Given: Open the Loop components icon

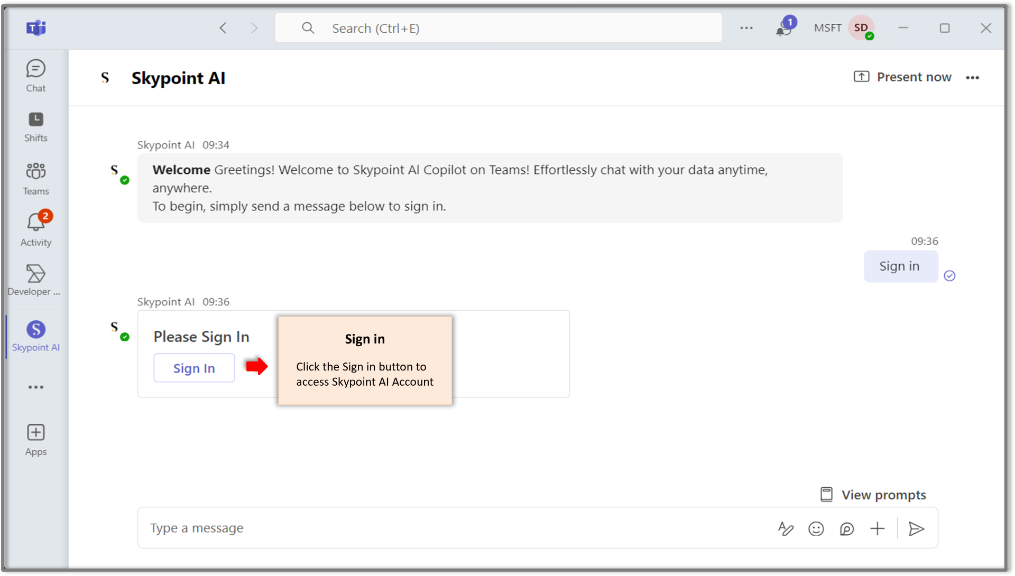Looking at the screenshot, I should click(847, 528).
